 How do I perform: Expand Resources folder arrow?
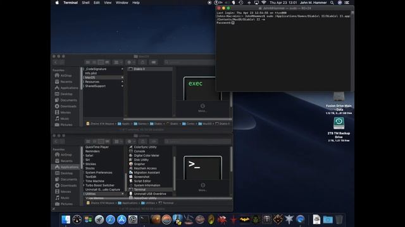122,81
